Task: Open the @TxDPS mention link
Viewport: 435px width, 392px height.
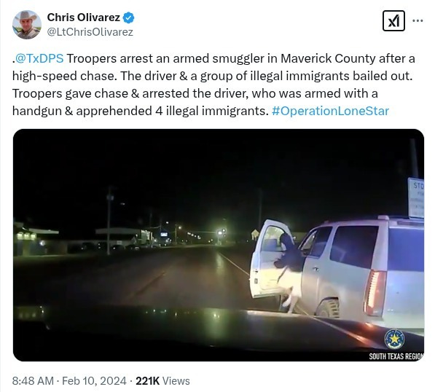Action: pyautogui.click(x=39, y=58)
